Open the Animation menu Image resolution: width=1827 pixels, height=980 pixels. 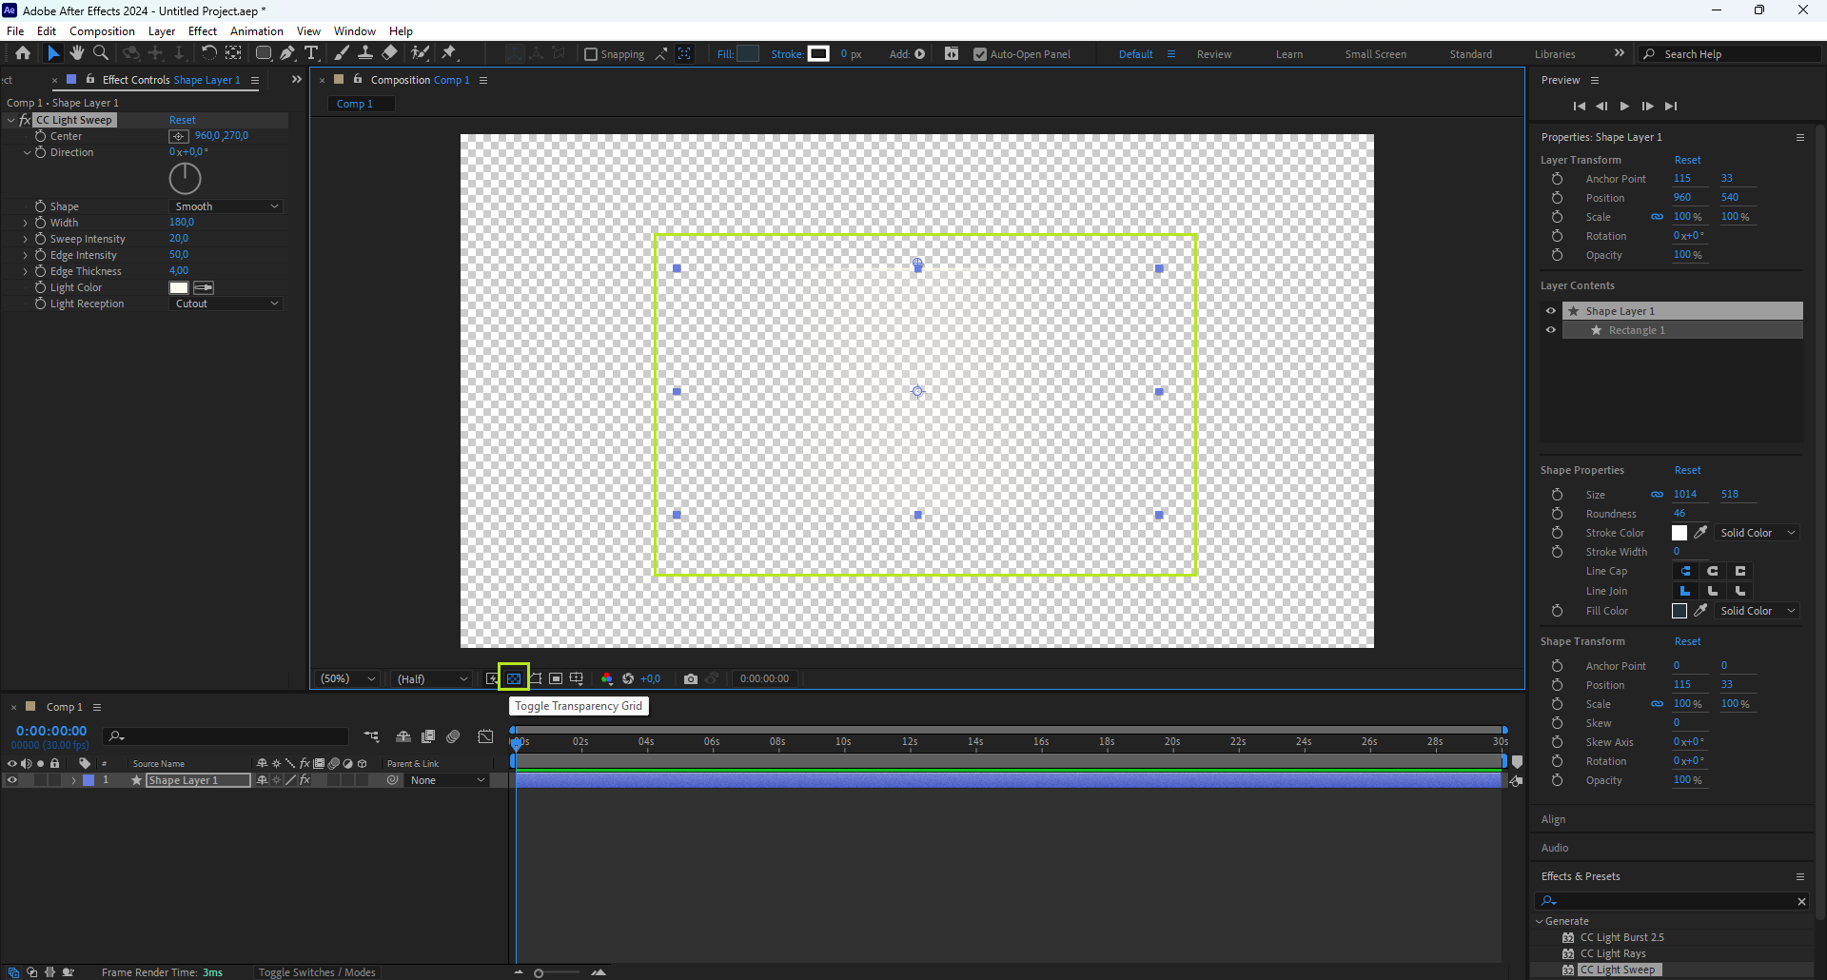click(256, 31)
